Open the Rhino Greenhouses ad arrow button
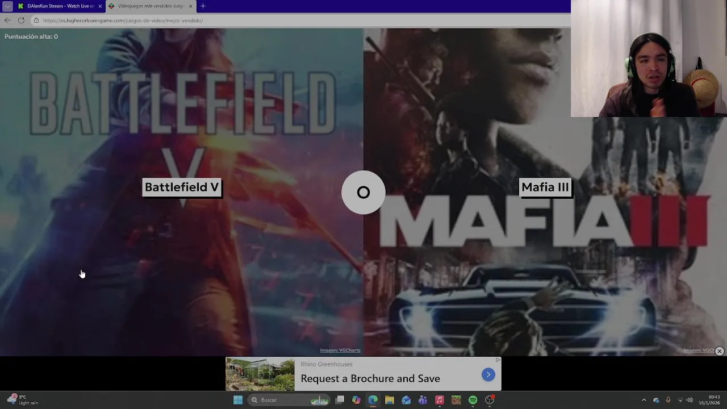Screen dimensions: 727x409 click(x=488, y=374)
